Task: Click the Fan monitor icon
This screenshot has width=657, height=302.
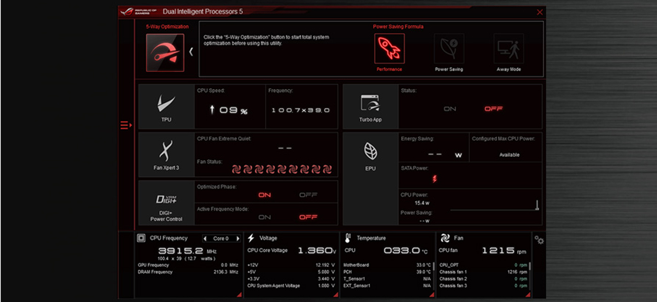Action: click(445, 238)
